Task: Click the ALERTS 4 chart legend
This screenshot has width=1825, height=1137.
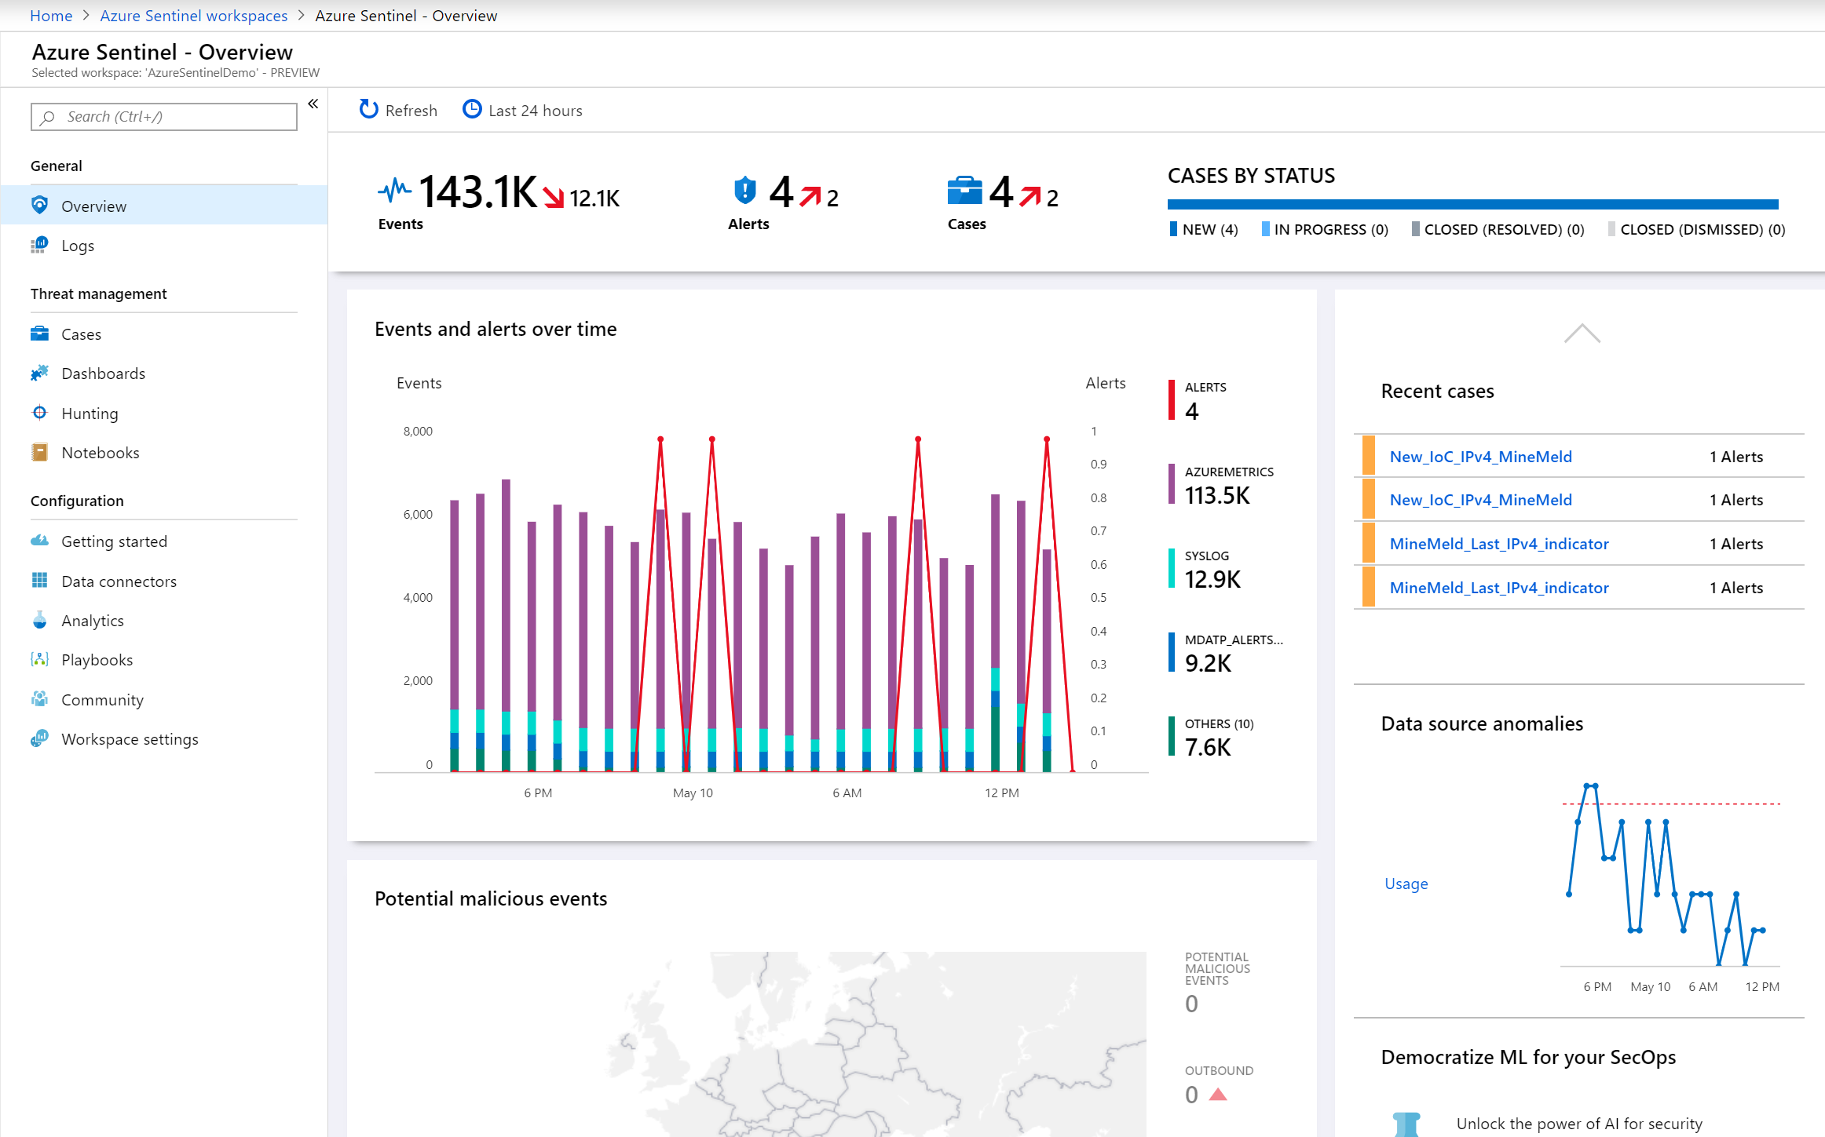Action: point(1198,401)
